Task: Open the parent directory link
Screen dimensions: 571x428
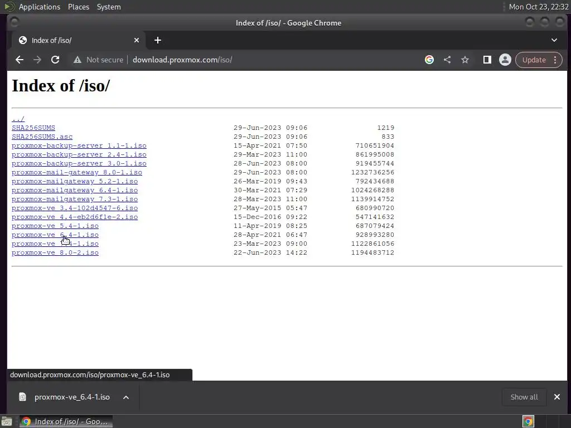Action: (x=18, y=119)
